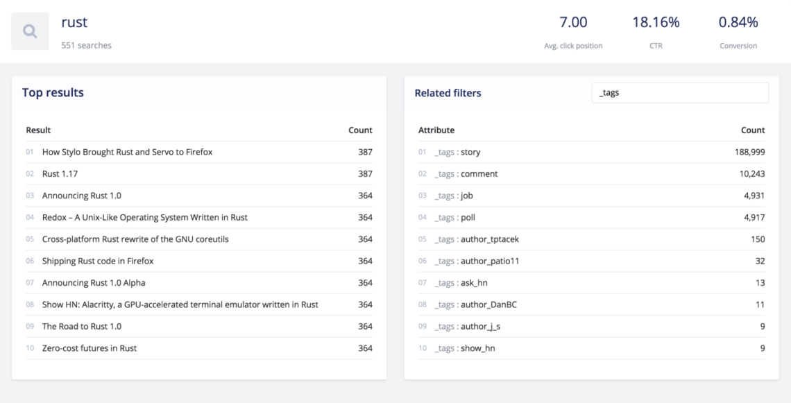Select the "_tags : show_hn" attribute entry

[x=461, y=348]
